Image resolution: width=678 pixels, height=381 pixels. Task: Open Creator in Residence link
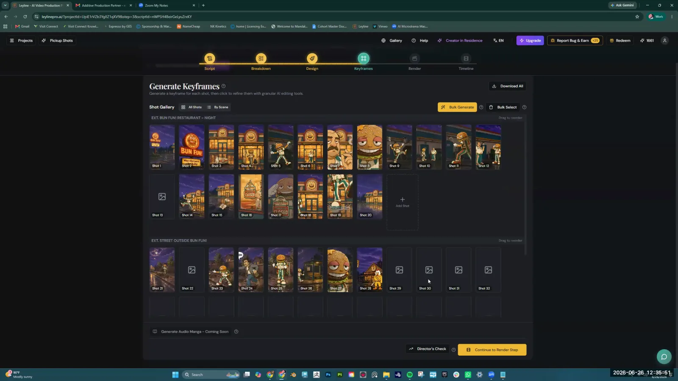pos(460,41)
